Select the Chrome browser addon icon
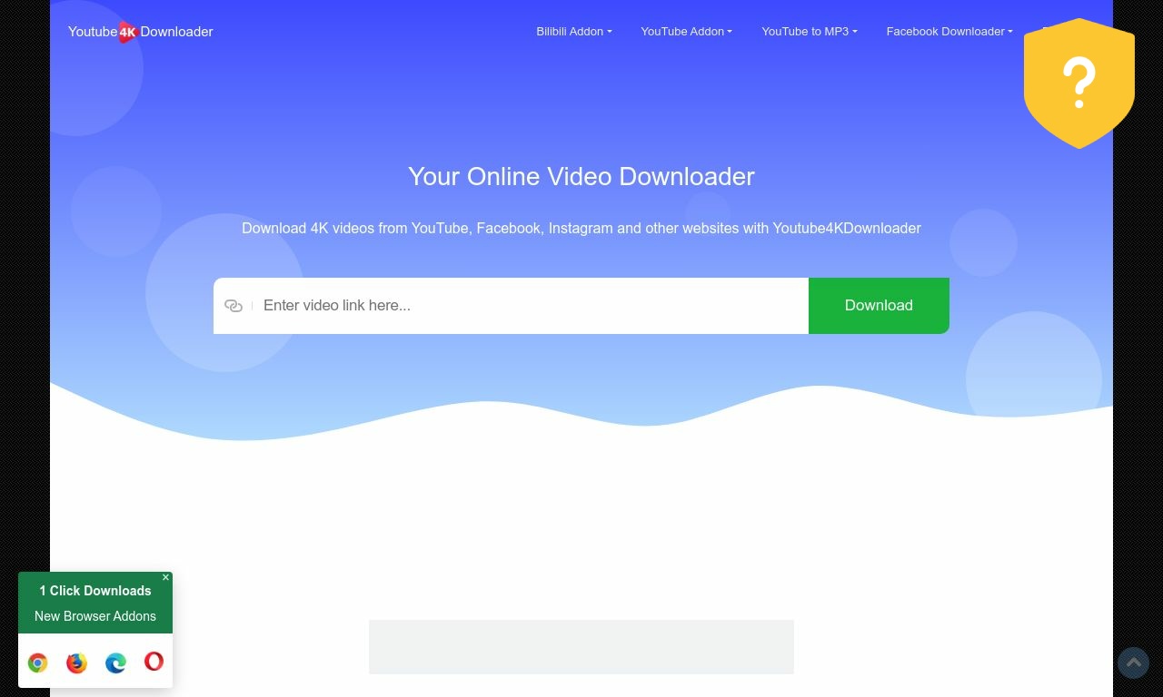 (37, 663)
